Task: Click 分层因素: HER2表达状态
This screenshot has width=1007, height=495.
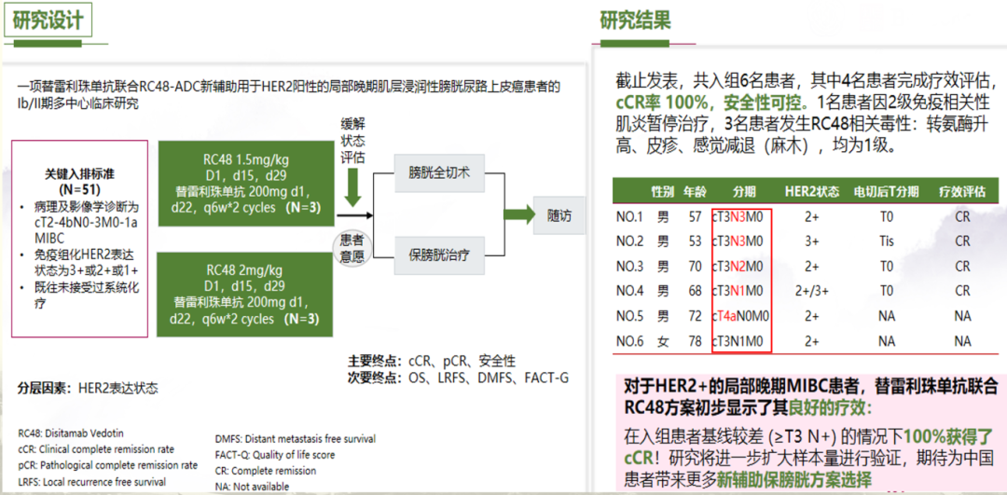Action: [x=88, y=388]
